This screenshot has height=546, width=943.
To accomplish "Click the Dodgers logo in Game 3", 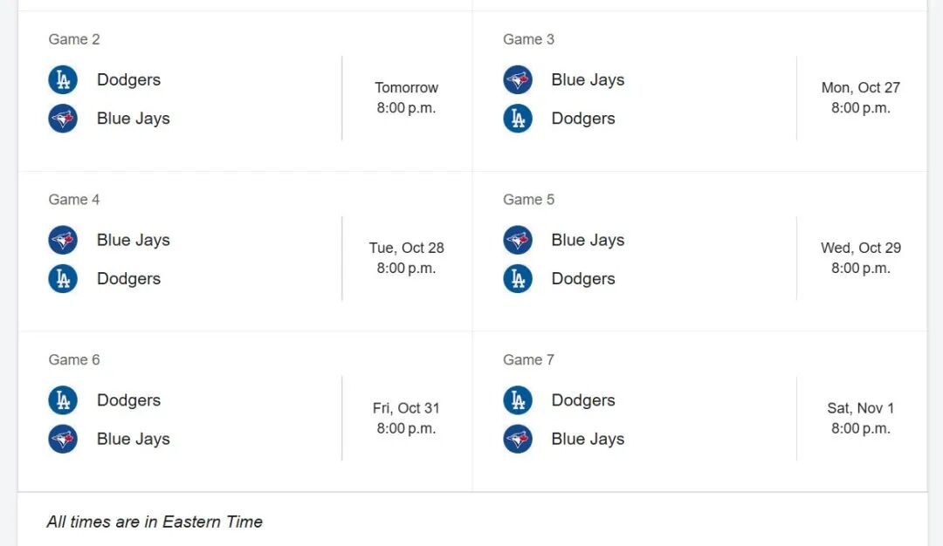I will (x=518, y=119).
